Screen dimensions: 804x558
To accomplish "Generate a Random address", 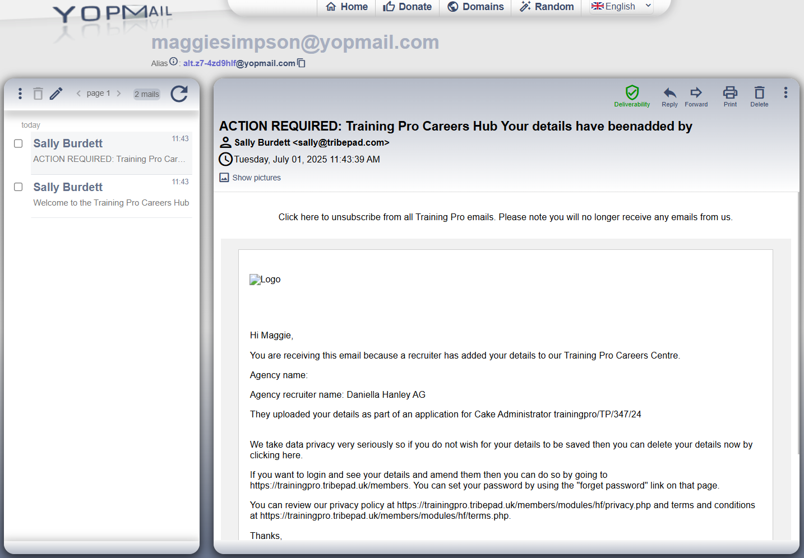I will [x=547, y=7].
